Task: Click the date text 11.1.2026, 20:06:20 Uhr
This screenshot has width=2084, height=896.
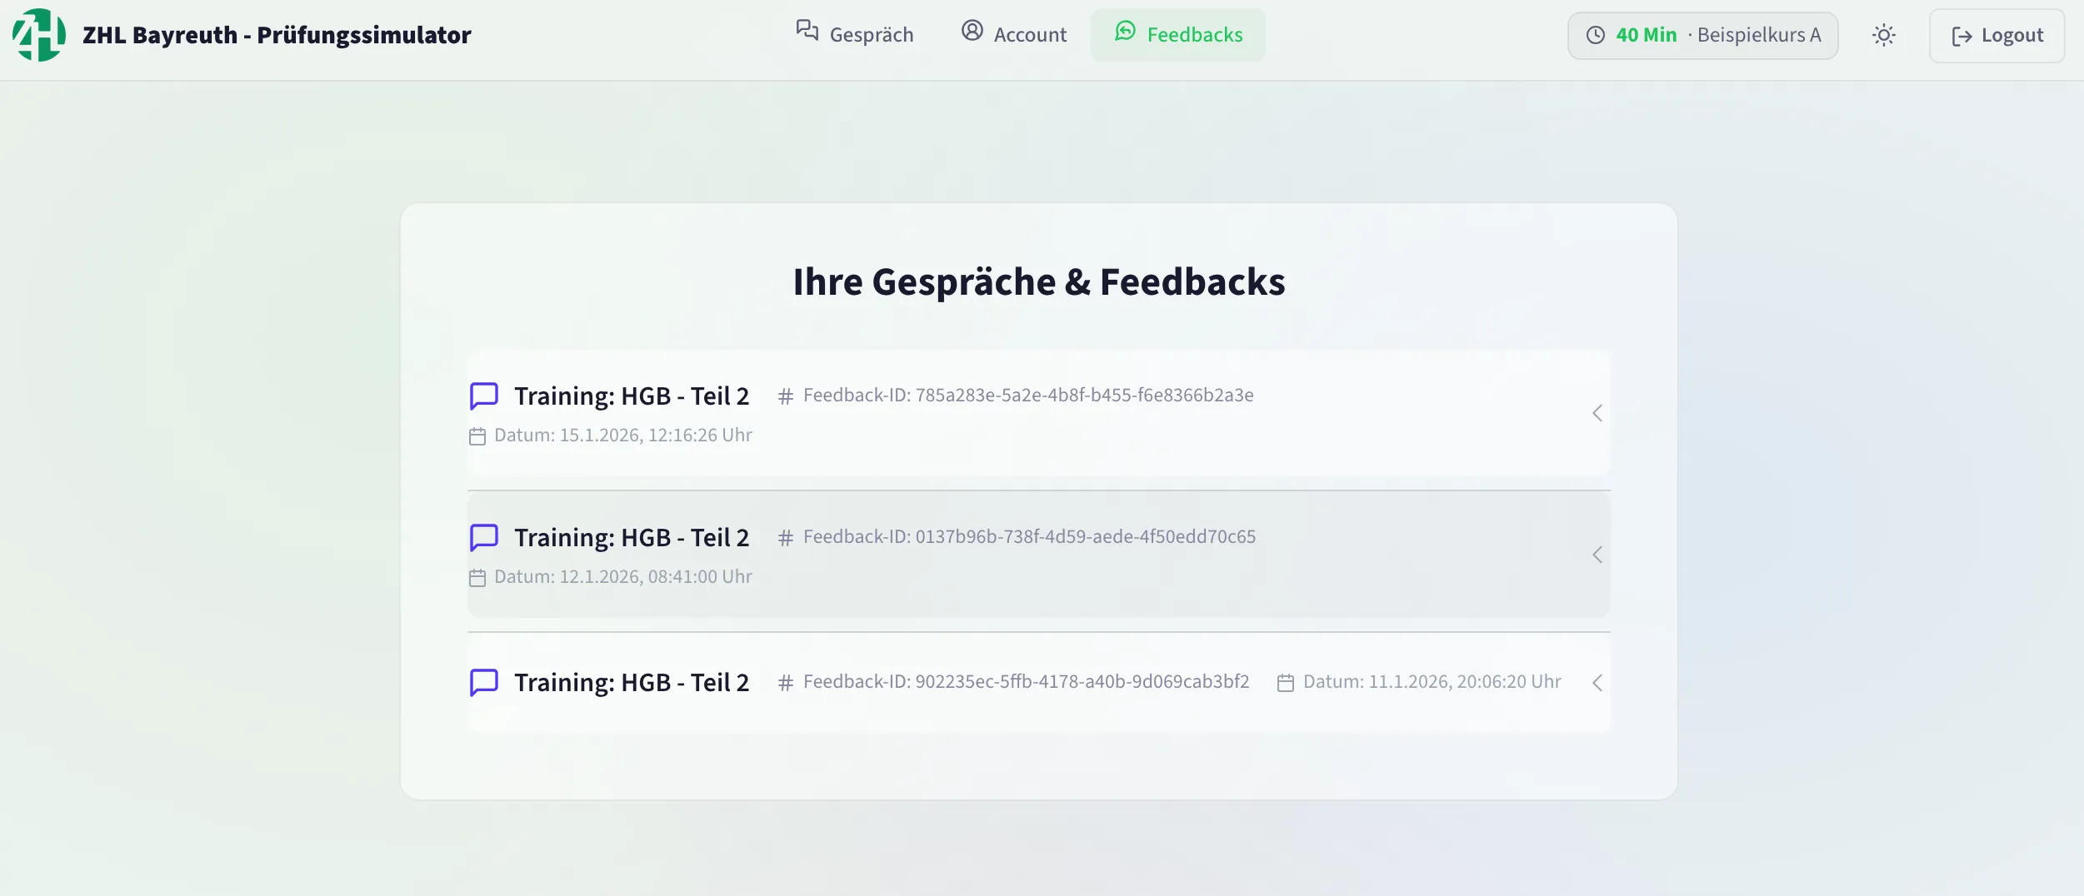Action: click(x=1432, y=681)
